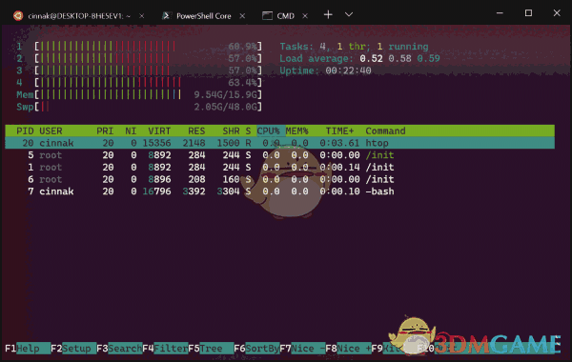Click the CMD icon on third tab
The image size is (572, 362).
tap(267, 15)
